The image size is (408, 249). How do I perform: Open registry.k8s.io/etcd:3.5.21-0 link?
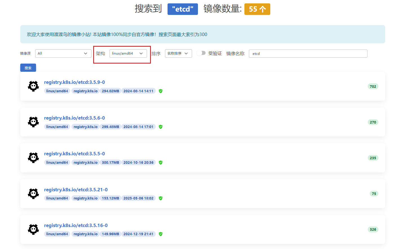76,190
